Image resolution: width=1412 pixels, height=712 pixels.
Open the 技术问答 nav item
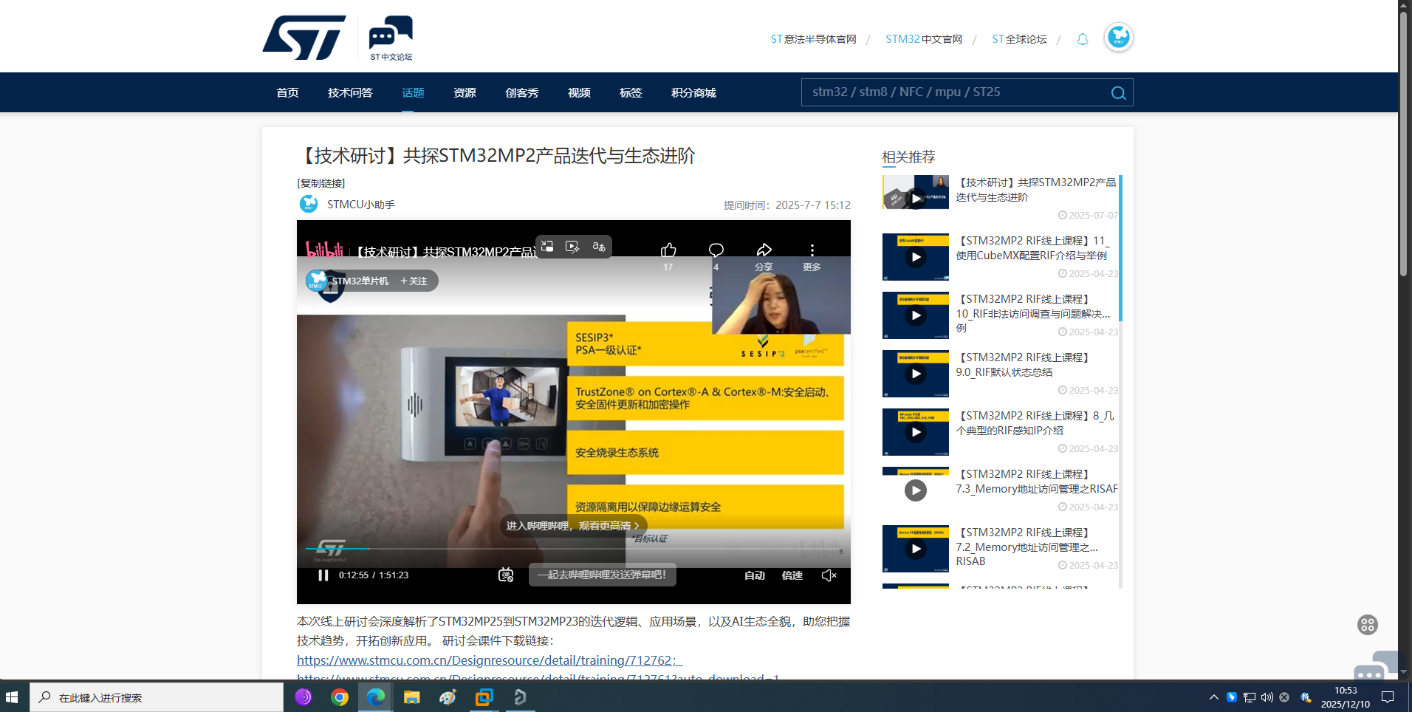point(350,92)
